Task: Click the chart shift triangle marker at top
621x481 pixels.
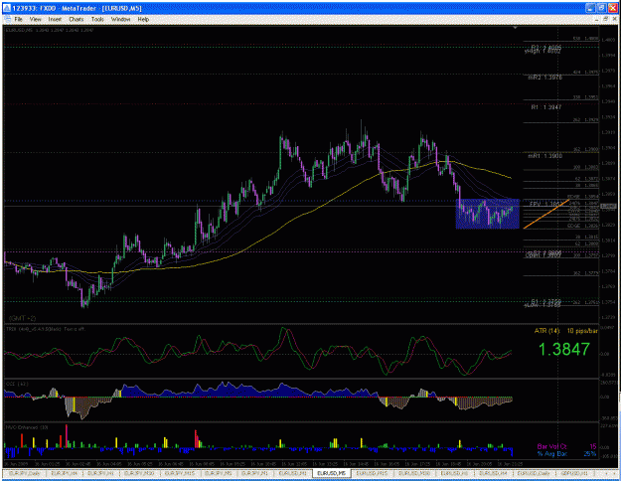Action: coord(515,28)
